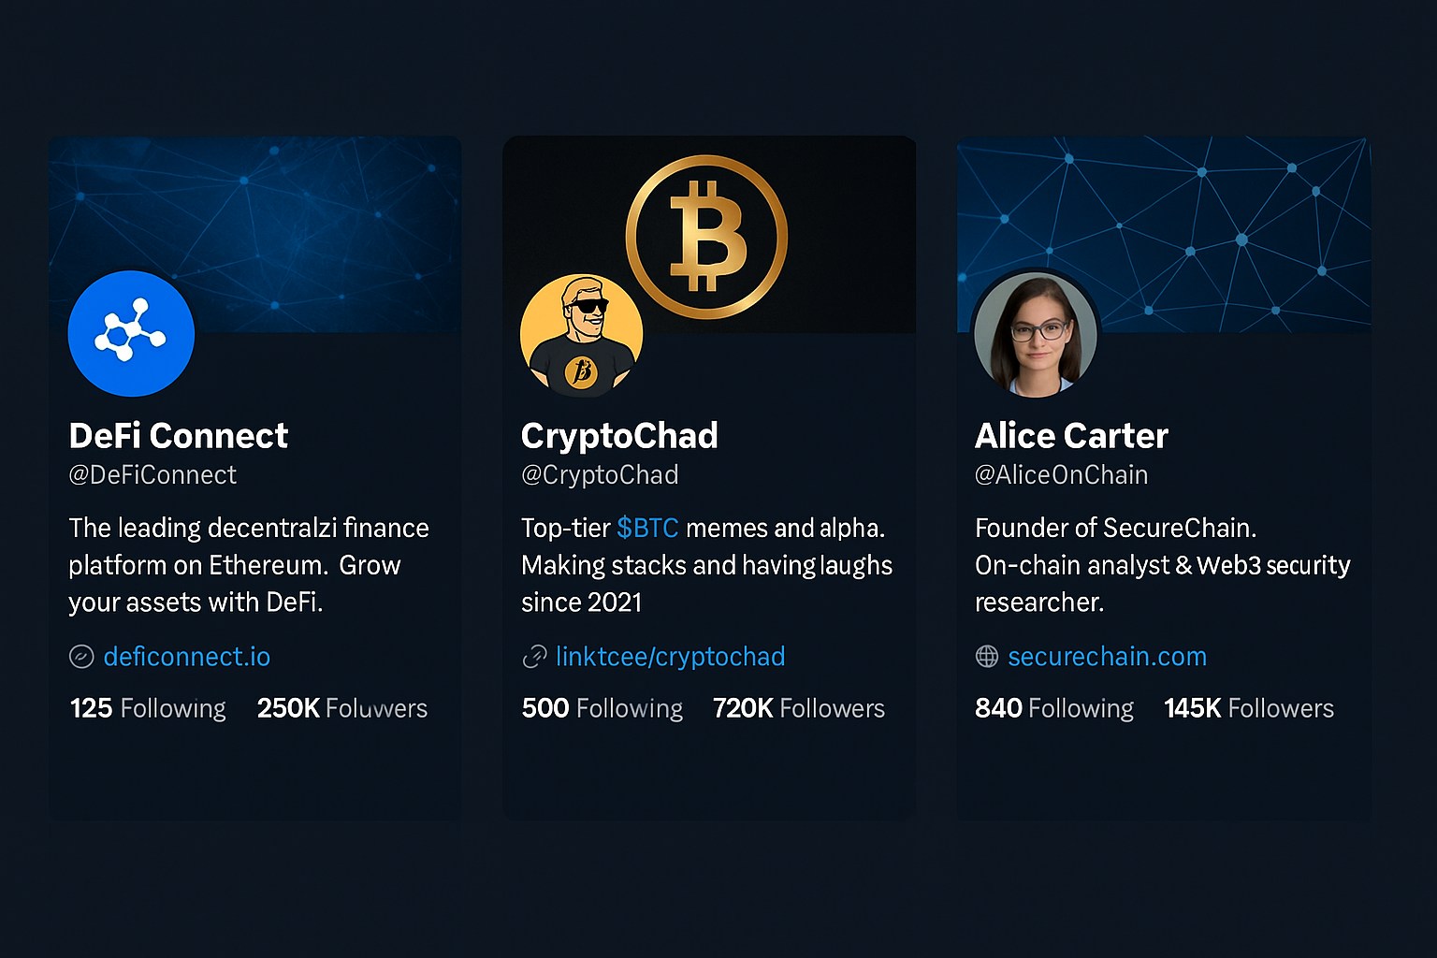This screenshot has width=1437, height=958.
Task: Select the CryptoChad display name
Action: click(x=619, y=436)
